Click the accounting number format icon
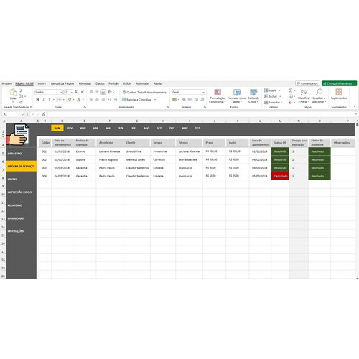 (174, 100)
